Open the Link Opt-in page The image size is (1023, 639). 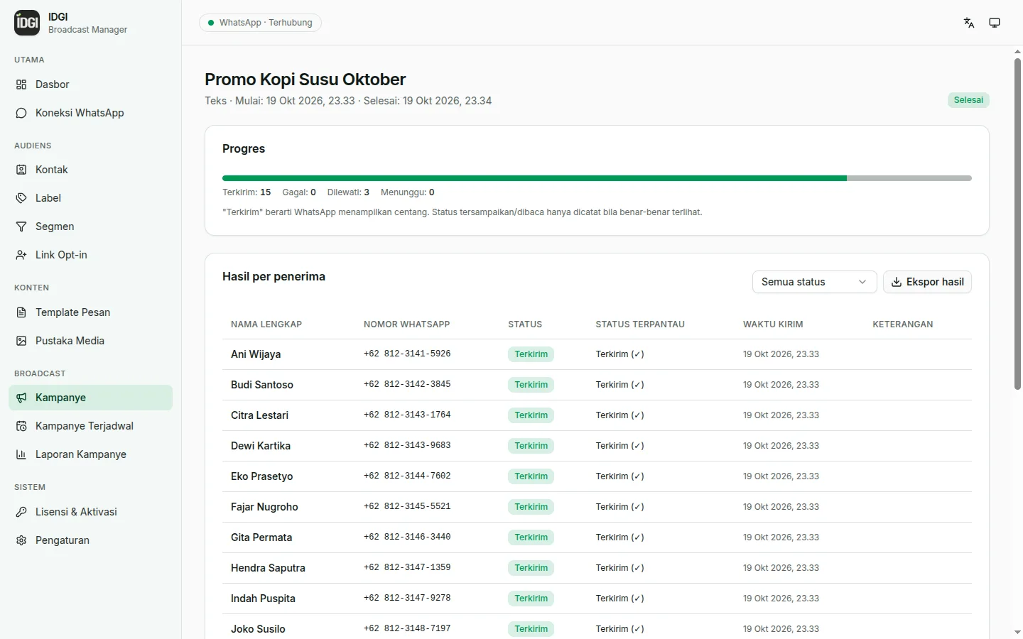[x=90, y=255]
